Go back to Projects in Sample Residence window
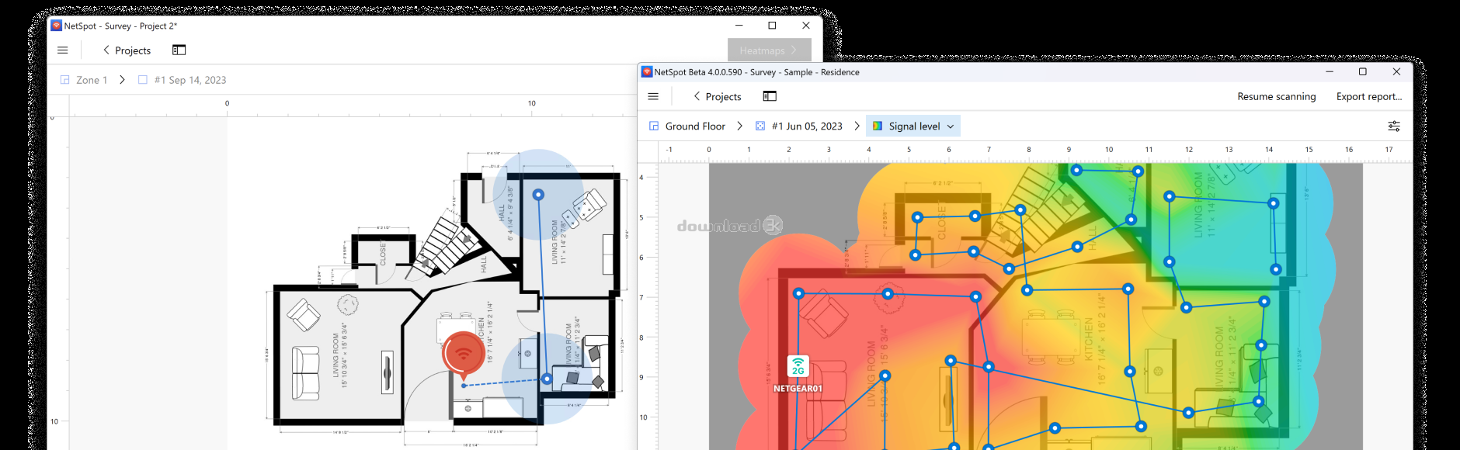Screen dimensions: 1460x450 click(x=717, y=97)
